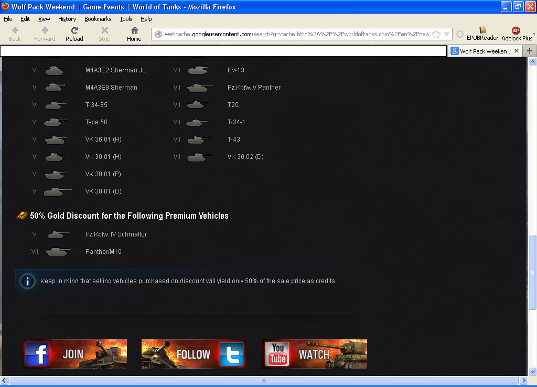This screenshot has width=537, height=387.
Task: Open the Bookmarks menu
Action: pos(98,19)
